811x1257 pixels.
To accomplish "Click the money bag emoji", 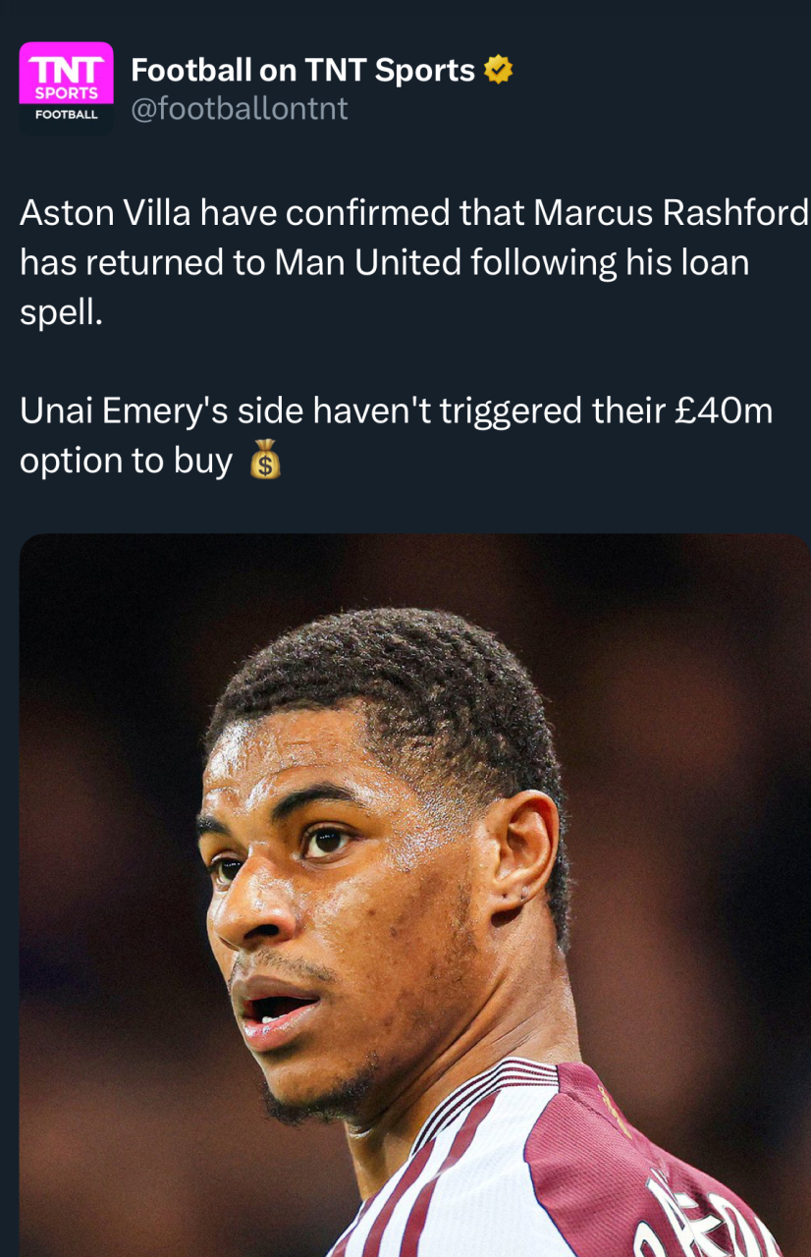I will coord(265,461).
